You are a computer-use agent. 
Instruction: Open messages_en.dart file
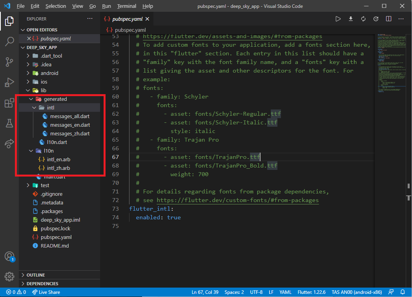(59, 125)
